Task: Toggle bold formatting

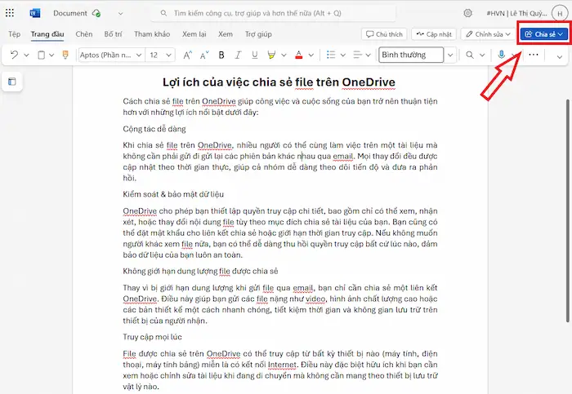Action: (221, 55)
